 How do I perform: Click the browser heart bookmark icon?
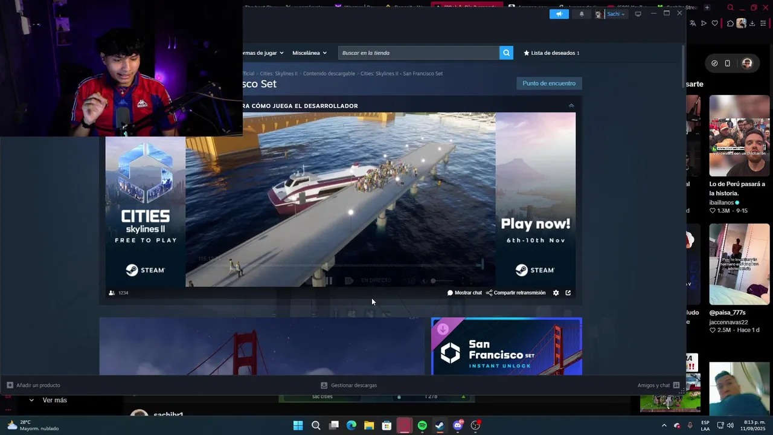(715, 24)
